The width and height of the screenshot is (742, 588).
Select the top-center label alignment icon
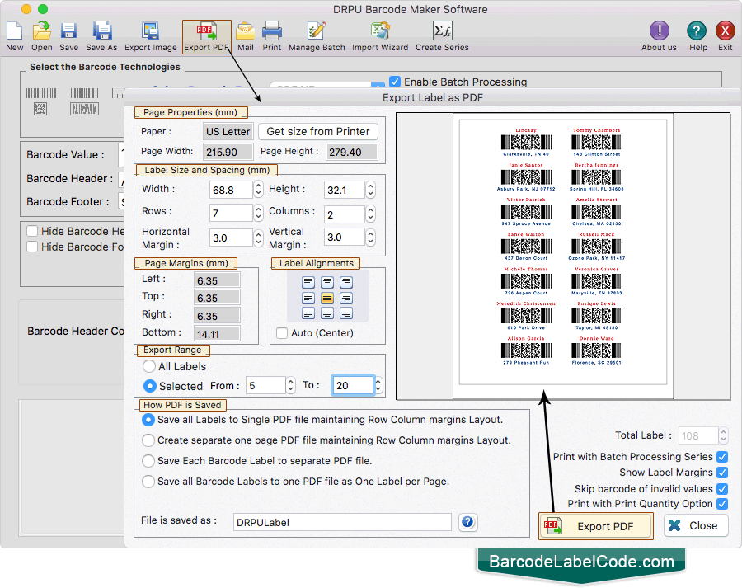pos(327,283)
